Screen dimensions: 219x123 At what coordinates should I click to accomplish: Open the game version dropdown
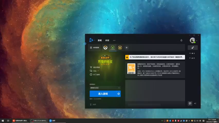coord(105,88)
